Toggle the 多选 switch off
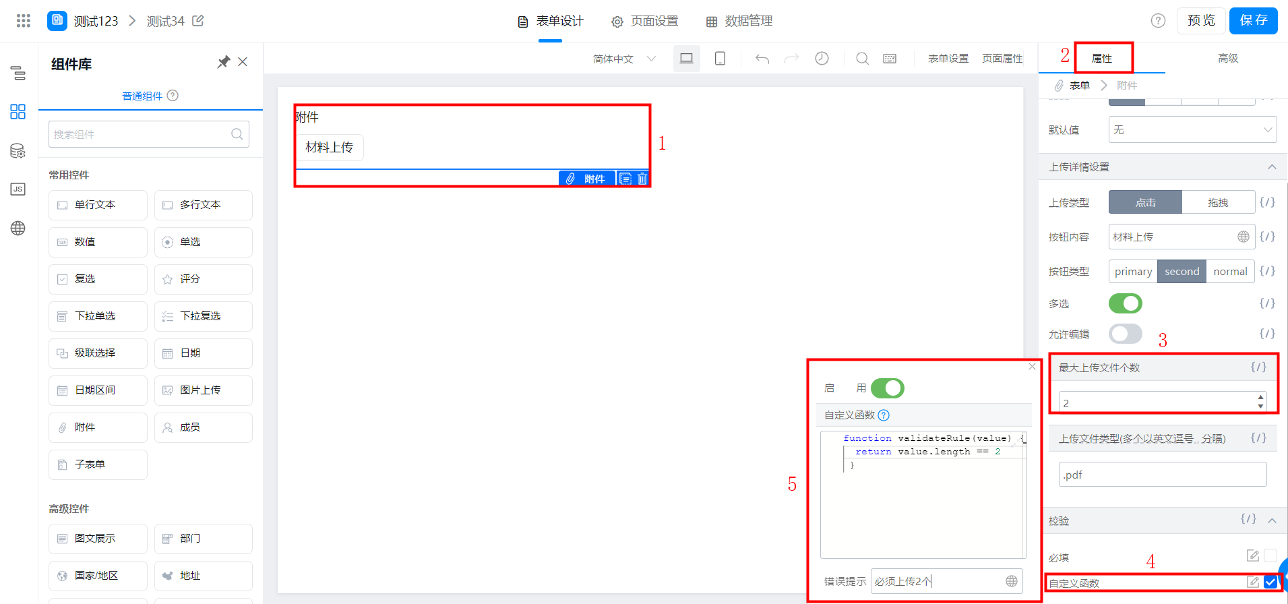The height and width of the screenshot is (604, 1288). [1126, 303]
